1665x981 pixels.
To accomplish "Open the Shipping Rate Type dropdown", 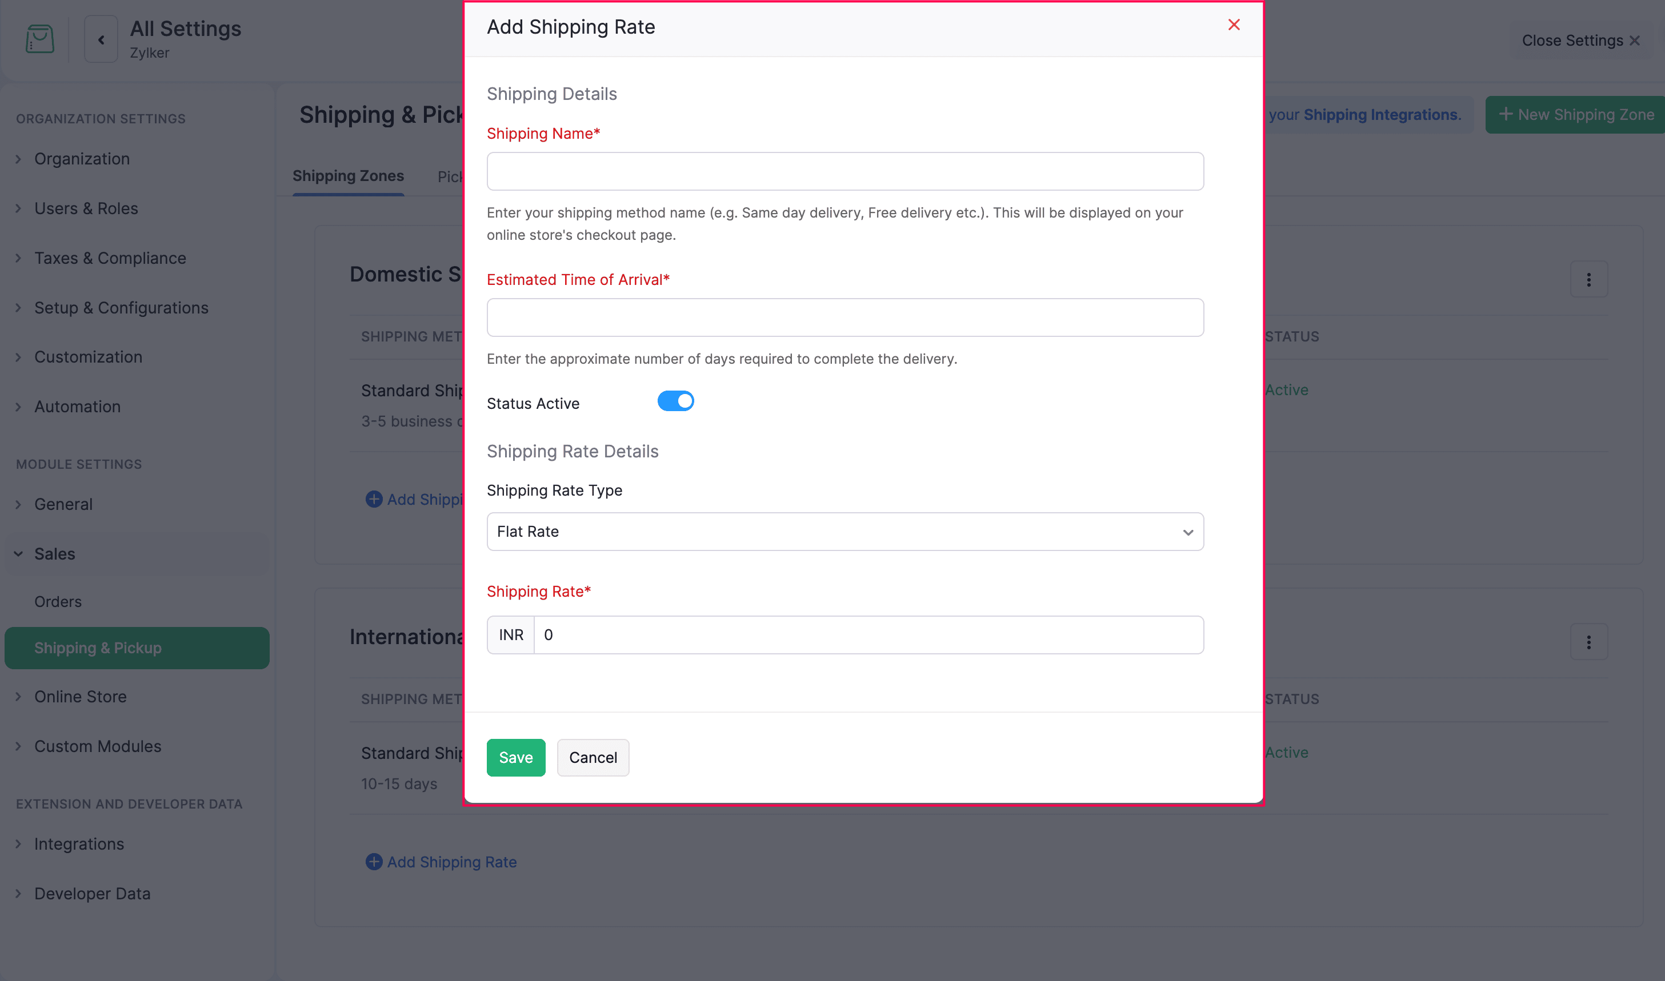I will (x=844, y=532).
